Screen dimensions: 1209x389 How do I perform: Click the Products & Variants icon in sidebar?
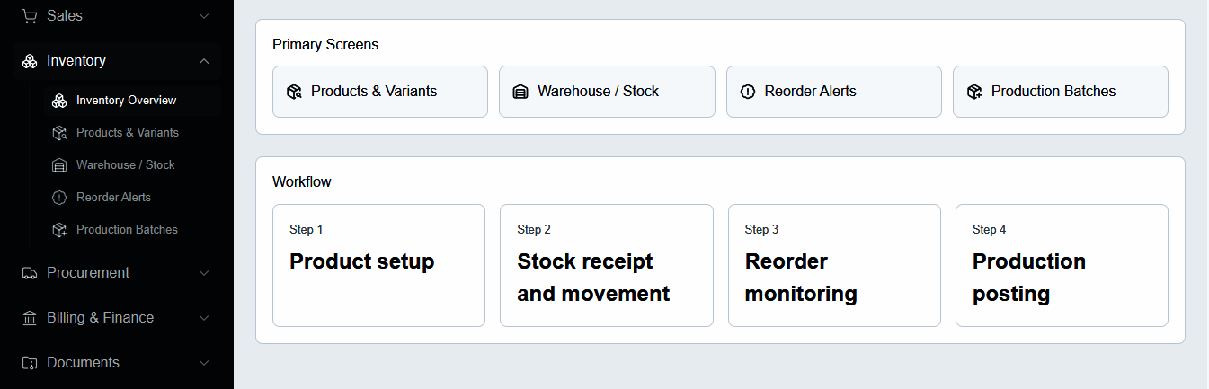click(59, 133)
